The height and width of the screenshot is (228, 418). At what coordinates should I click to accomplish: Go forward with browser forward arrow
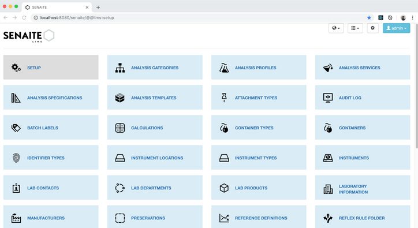click(14, 17)
